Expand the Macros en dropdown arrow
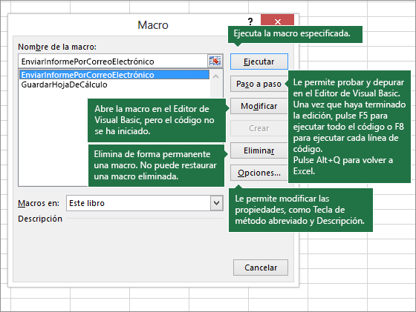416x312 pixels. click(x=216, y=203)
